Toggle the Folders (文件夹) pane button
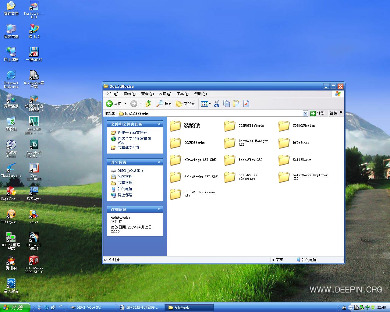This screenshot has height=312, width=390. pos(185,104)
